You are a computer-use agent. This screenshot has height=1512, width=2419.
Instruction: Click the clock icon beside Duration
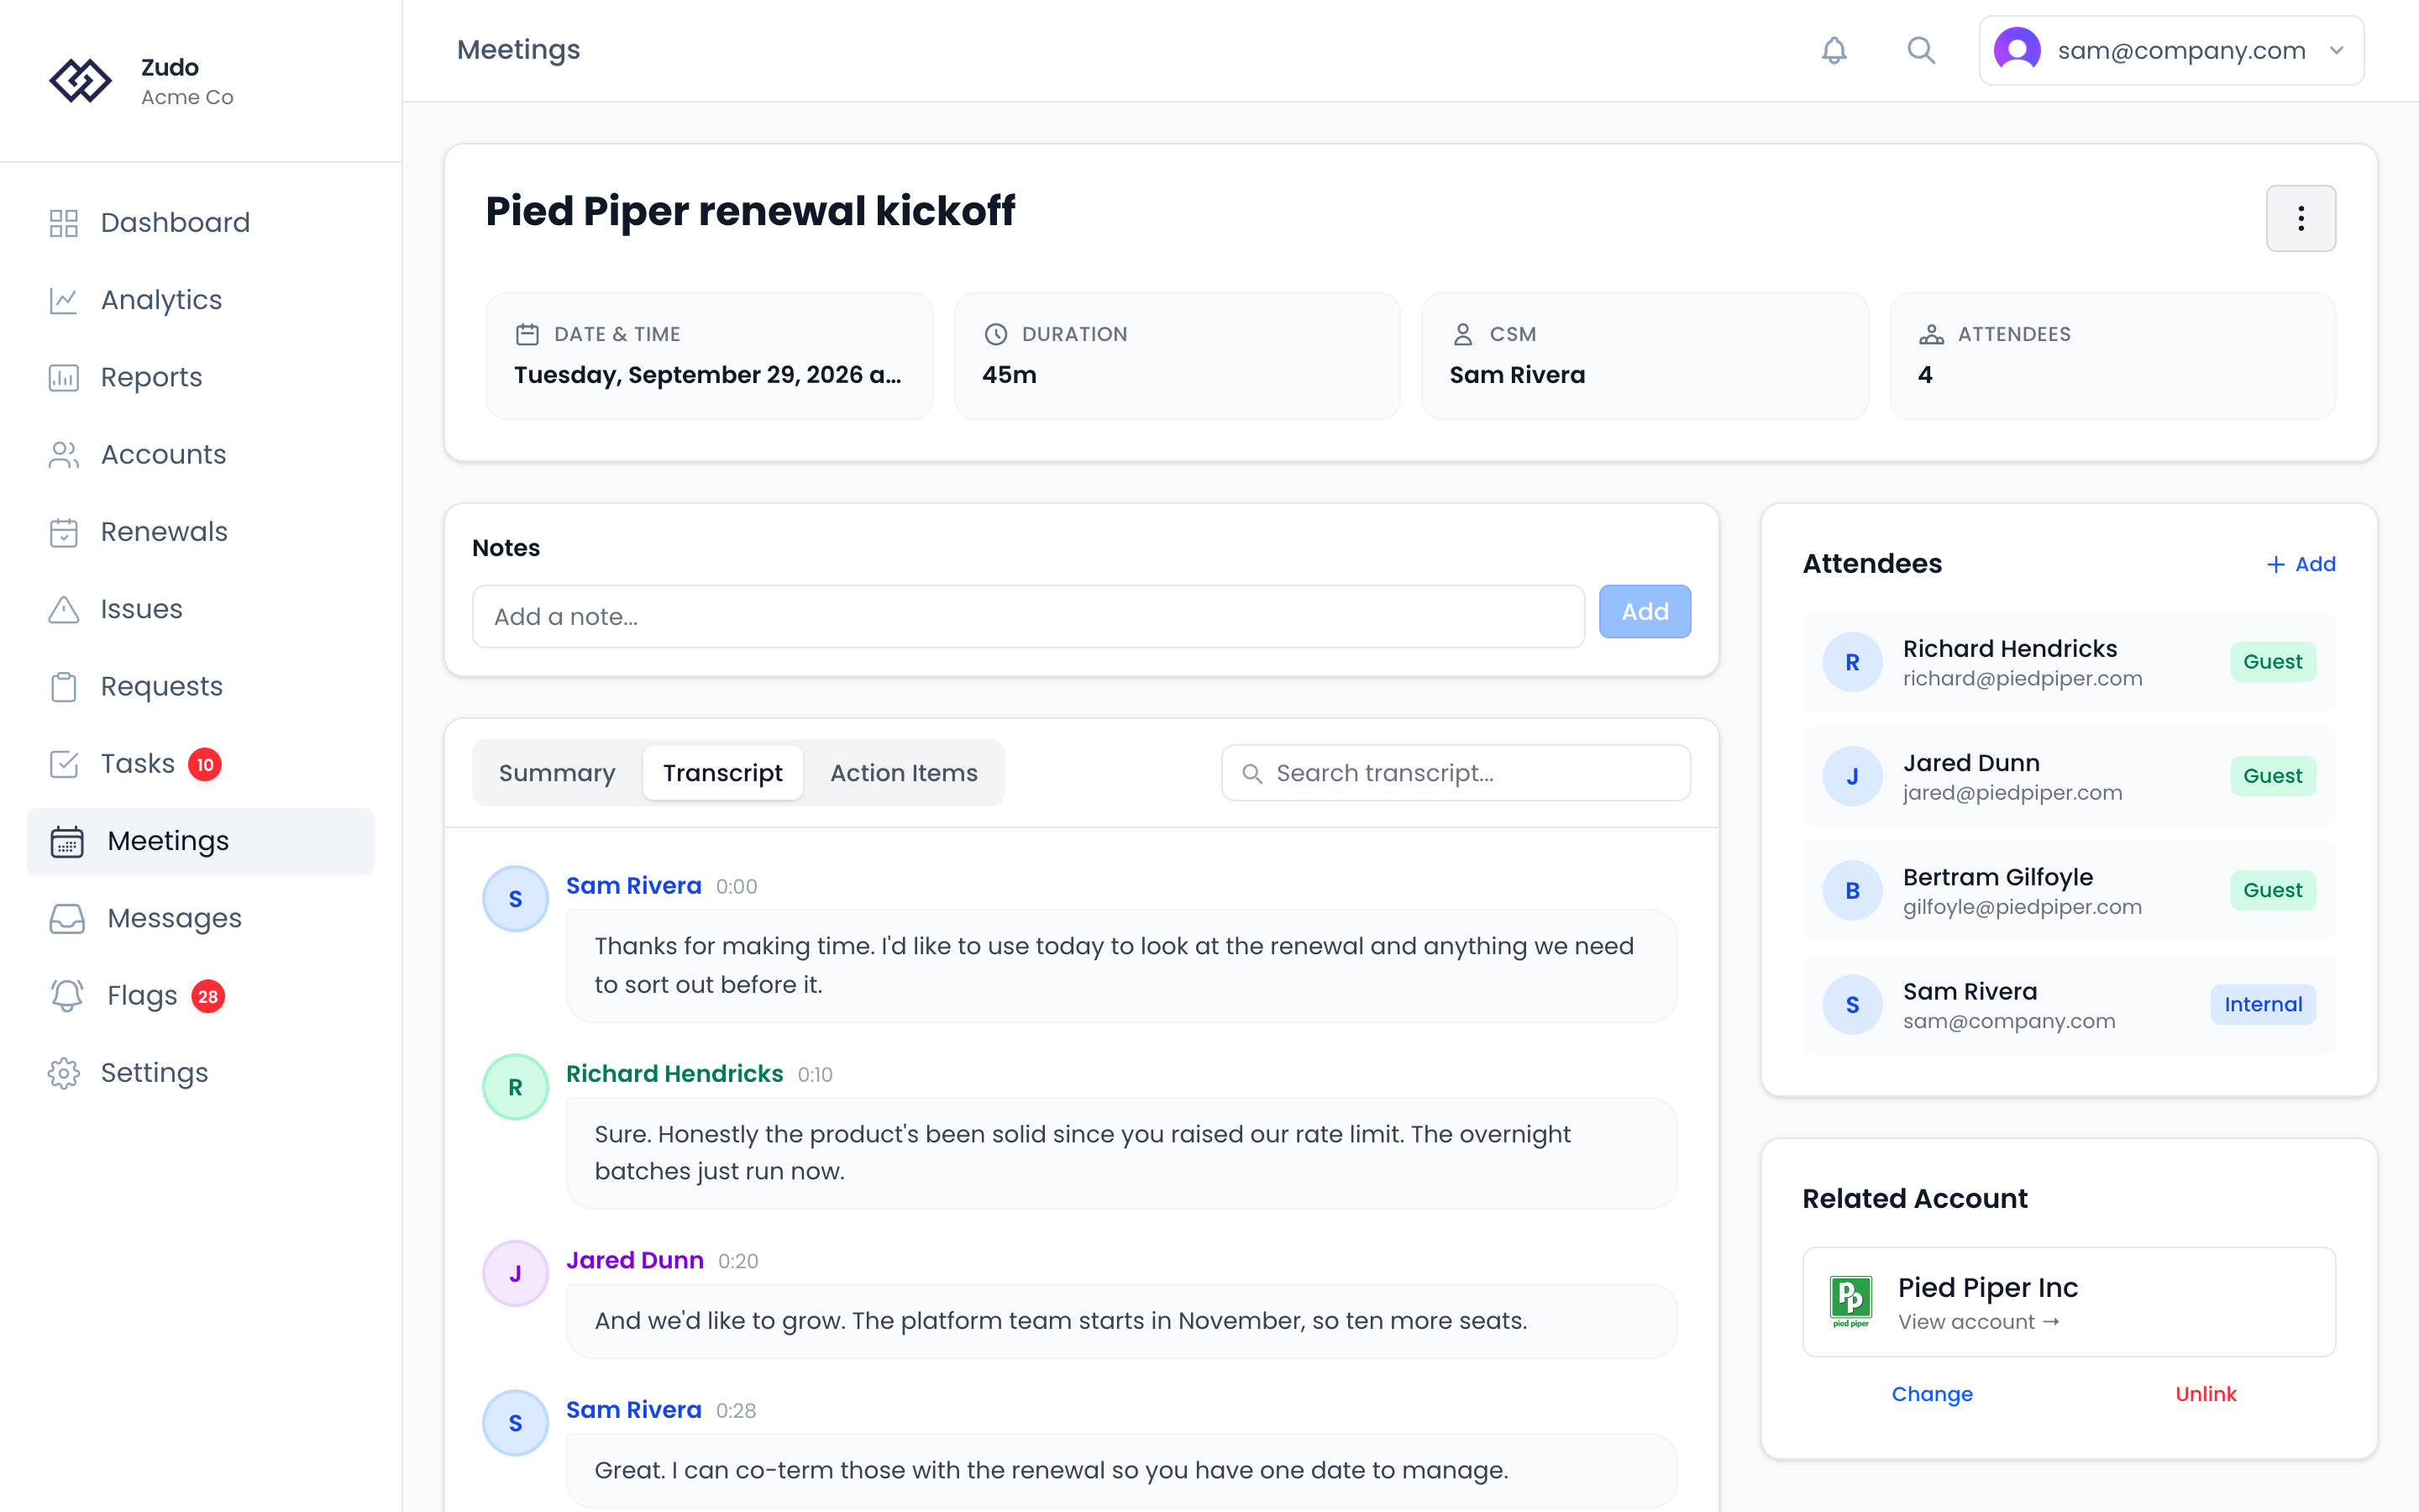click(x=995, y=334)
